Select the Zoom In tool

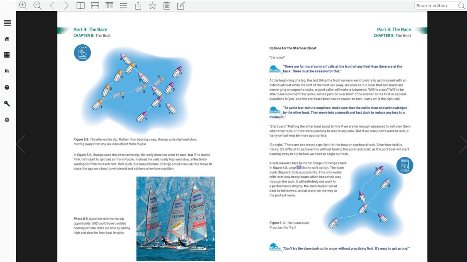point(23,5)
